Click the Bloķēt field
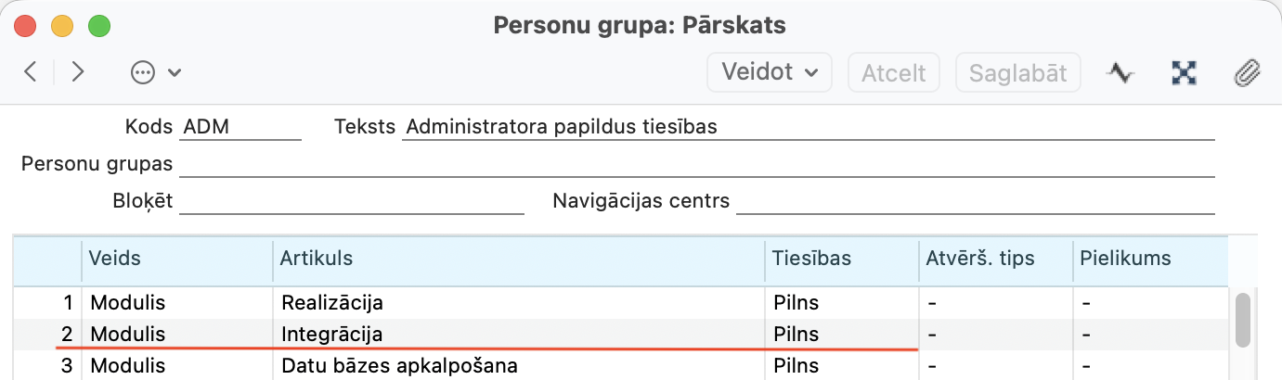 (351, 201)
